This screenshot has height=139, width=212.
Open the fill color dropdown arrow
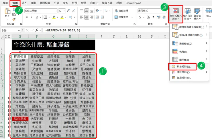click(x=58, y=17)
